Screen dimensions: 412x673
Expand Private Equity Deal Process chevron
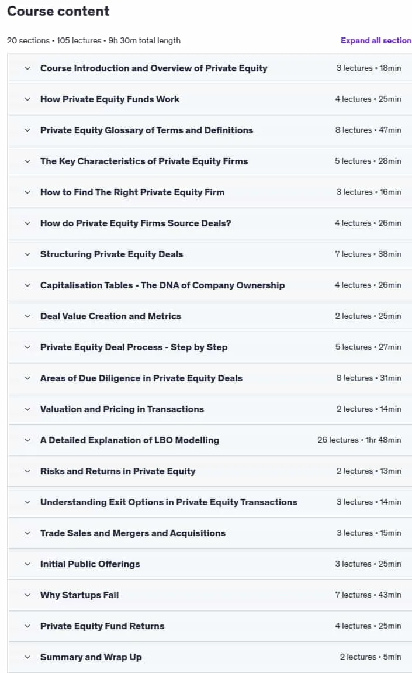tap(27, 347)
